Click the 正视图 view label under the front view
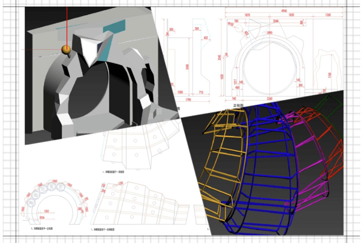This screenshot has width=364, height=243. coord(238,105)
